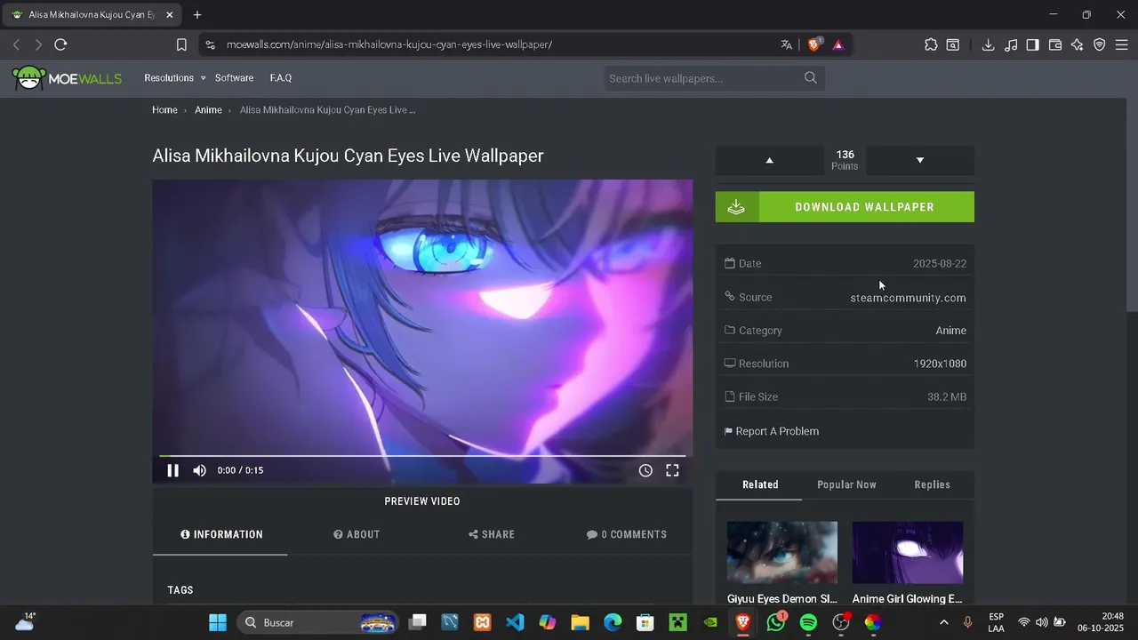Open the media playlist music note icon
The height and width of the screenshot is (640, 1138).
coord(1011,44)
